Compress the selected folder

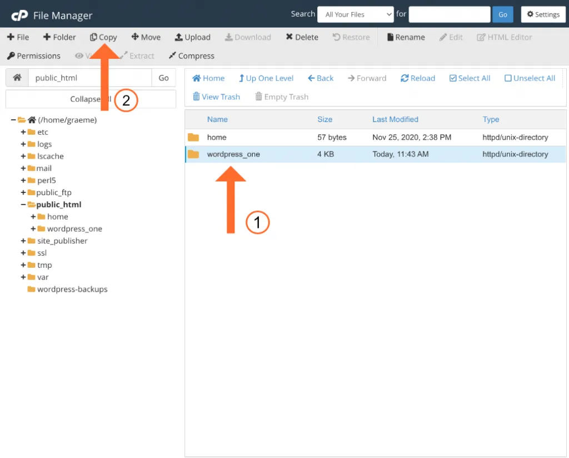(x=191, y=56)
